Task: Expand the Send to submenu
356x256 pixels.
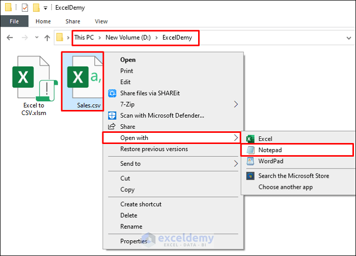Action: (x=236, y=164)
